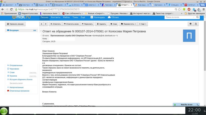206x115 pixels.
Task: Click the translate/refresh icon beside print
Action: [x=196, y=24]
